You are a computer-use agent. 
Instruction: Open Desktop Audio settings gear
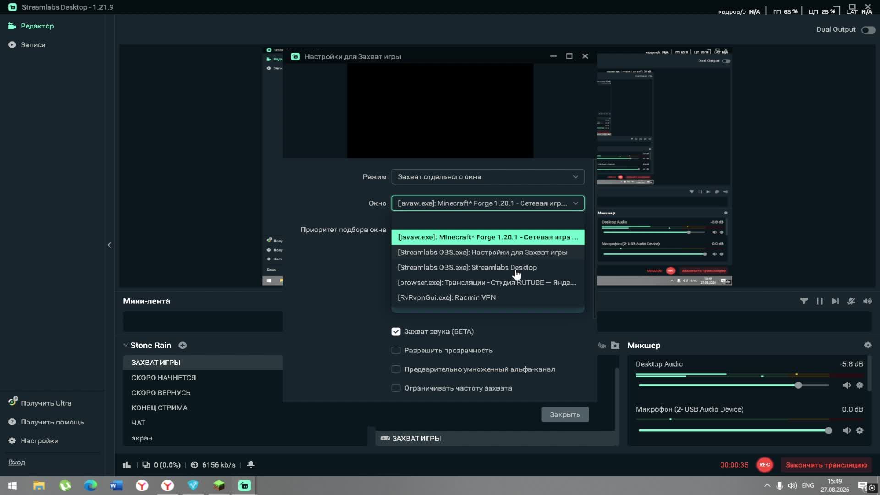(x=859, y=385)
